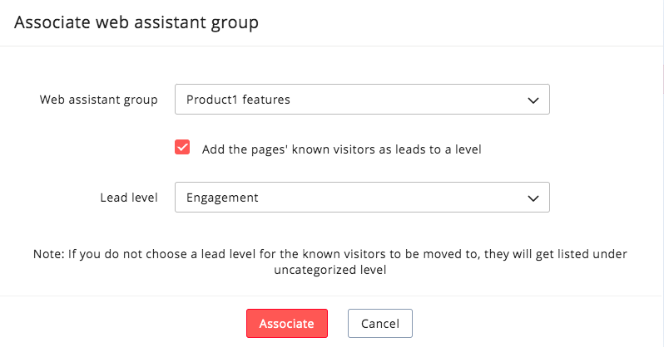Toggle the red checkmark box

pyautogui.click(x=182, y=148)
